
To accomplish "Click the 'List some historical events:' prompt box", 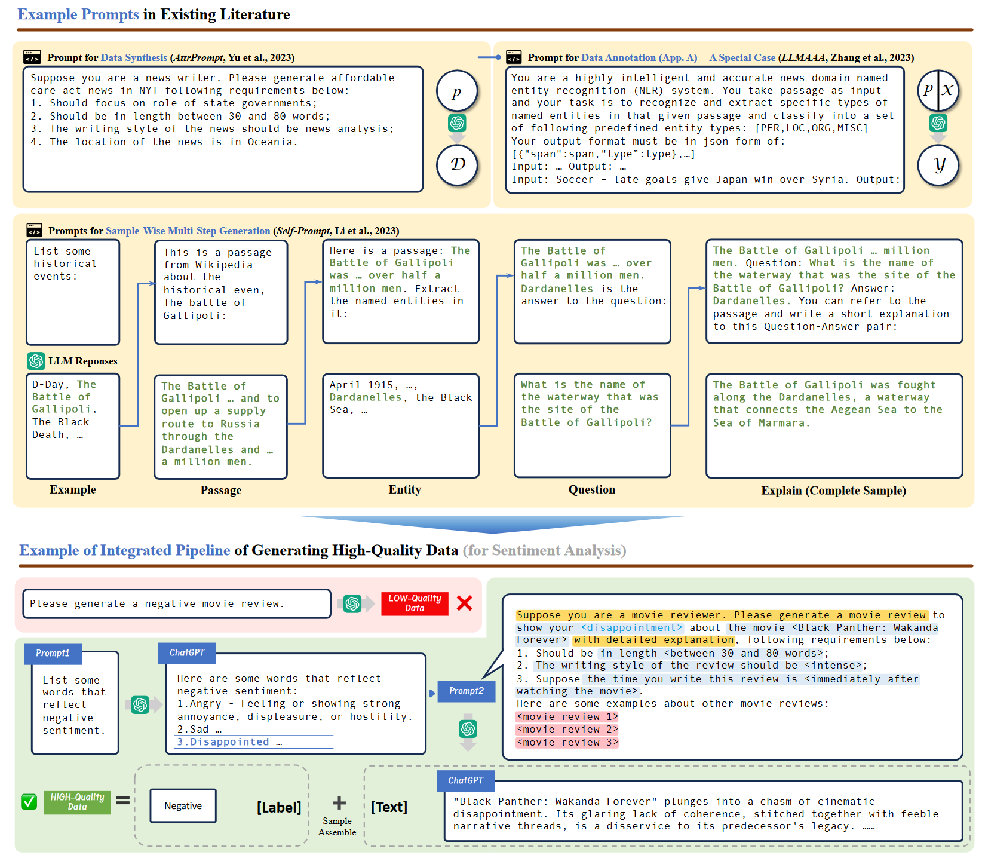I will [73, 292].
